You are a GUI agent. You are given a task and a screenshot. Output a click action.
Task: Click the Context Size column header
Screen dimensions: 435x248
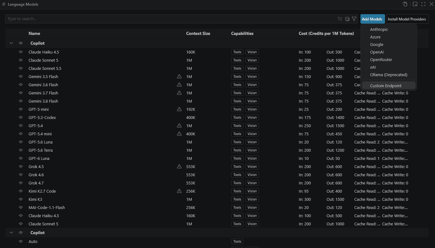198,33
